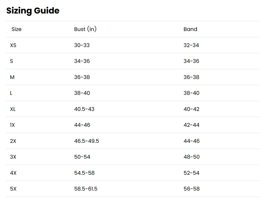Click the Band column header
267x202 pixels.
[190, 29]
